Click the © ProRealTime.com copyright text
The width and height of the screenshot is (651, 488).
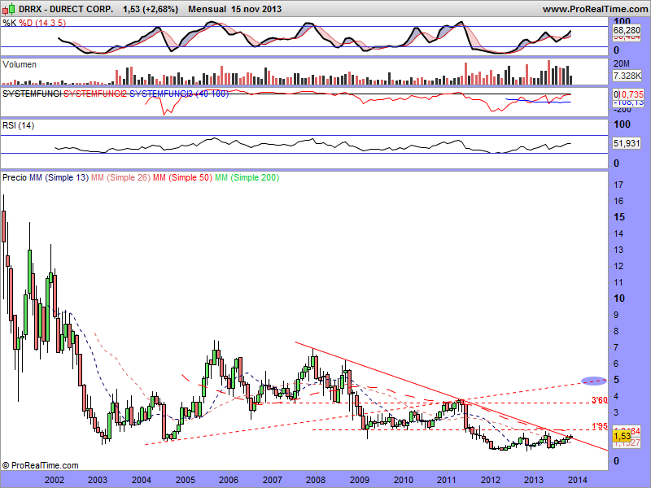pyautogui.click(x=40, y=465)
